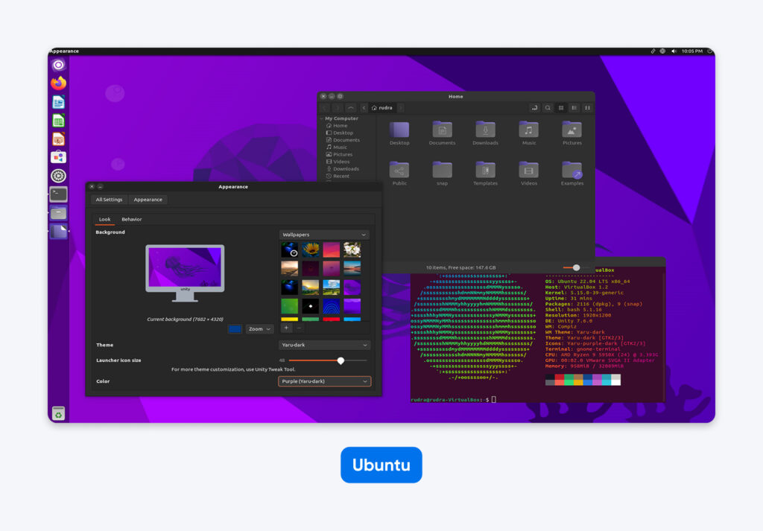Select the yellow flower wallpaper thumbnail
This screenshot has width=763, height=531.
pyautogui.click(x=310, y=249)
